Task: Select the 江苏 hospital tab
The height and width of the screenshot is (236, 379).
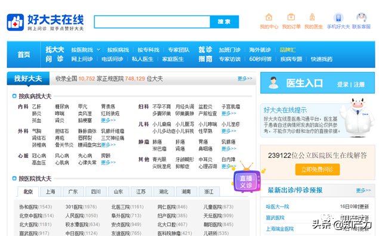Action: tap(141, 191)
